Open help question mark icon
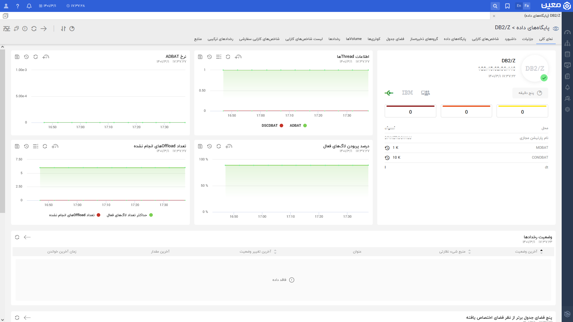Screen dimensions: 573x322 click(18, 6)
